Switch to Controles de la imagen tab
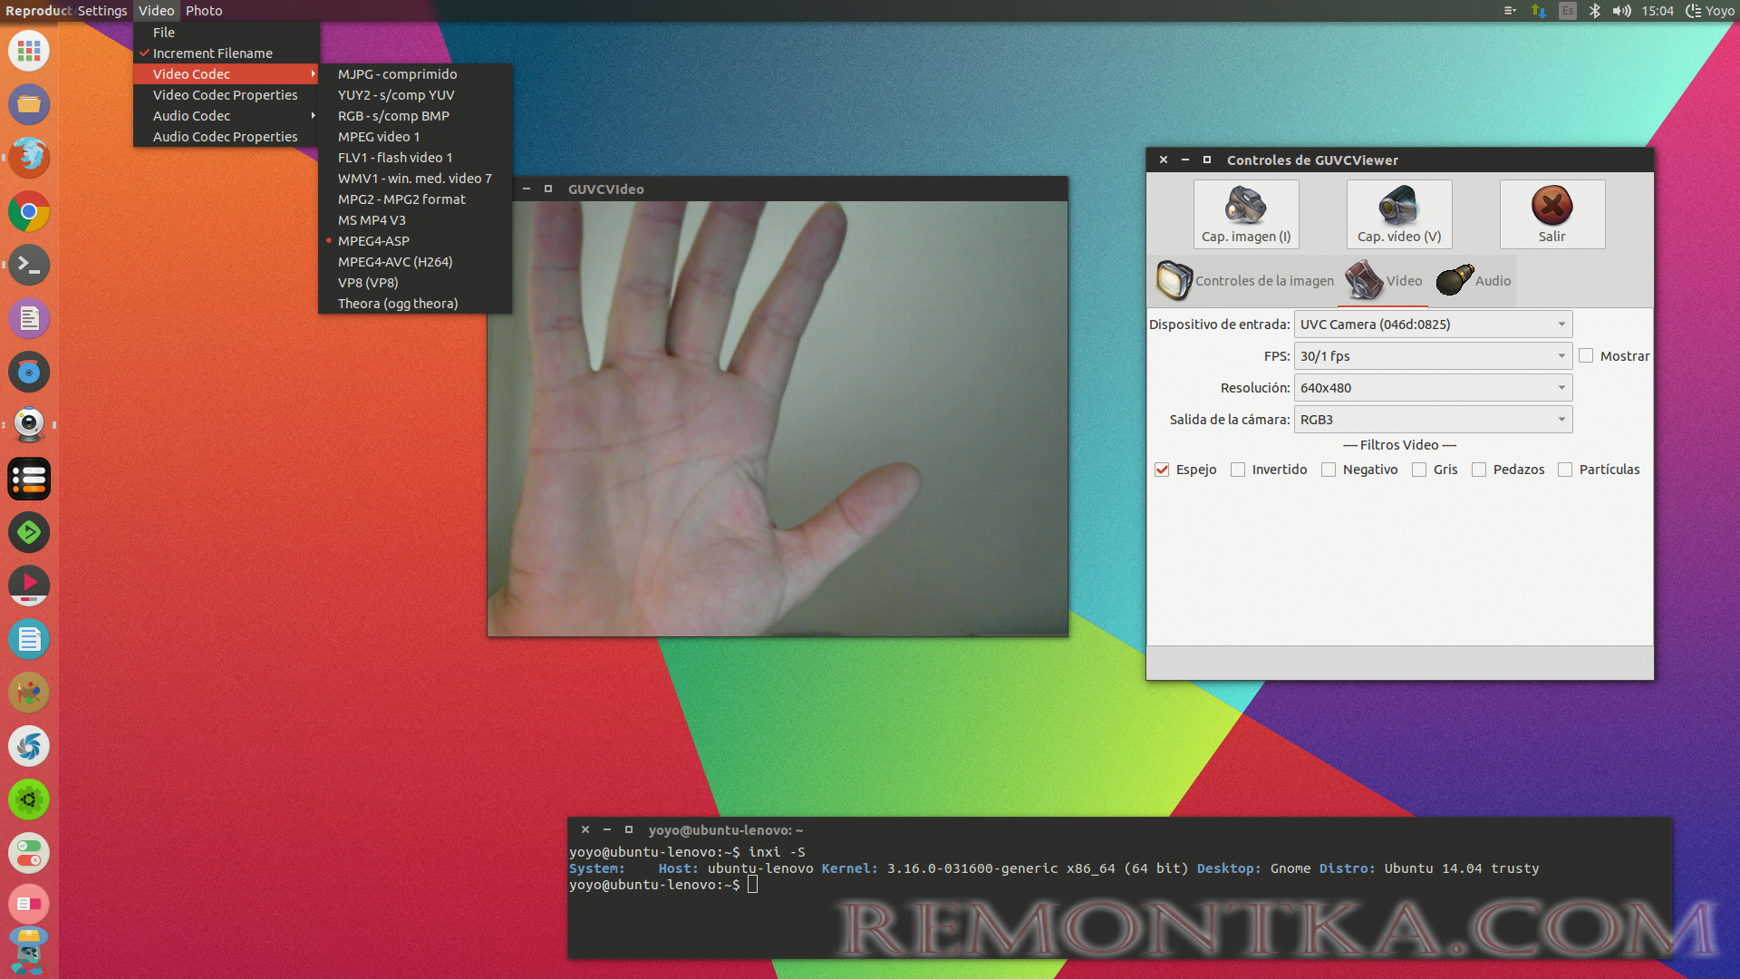 (x=1245, y=281)
